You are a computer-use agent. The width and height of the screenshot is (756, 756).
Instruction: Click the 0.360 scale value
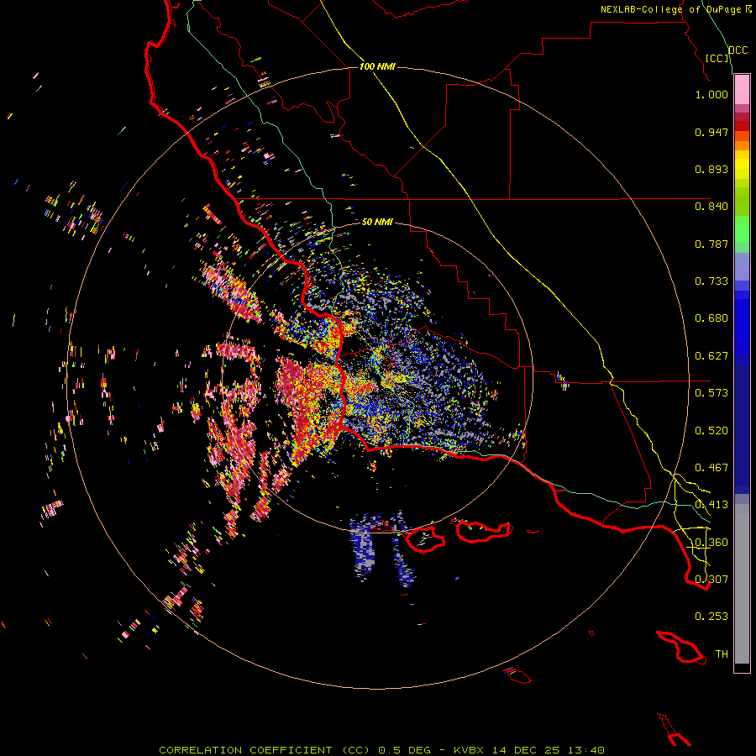pos(711,543)
